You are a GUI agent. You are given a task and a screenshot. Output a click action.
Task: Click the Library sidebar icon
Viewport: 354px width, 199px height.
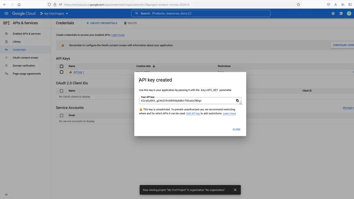click(x=6, y=42)
